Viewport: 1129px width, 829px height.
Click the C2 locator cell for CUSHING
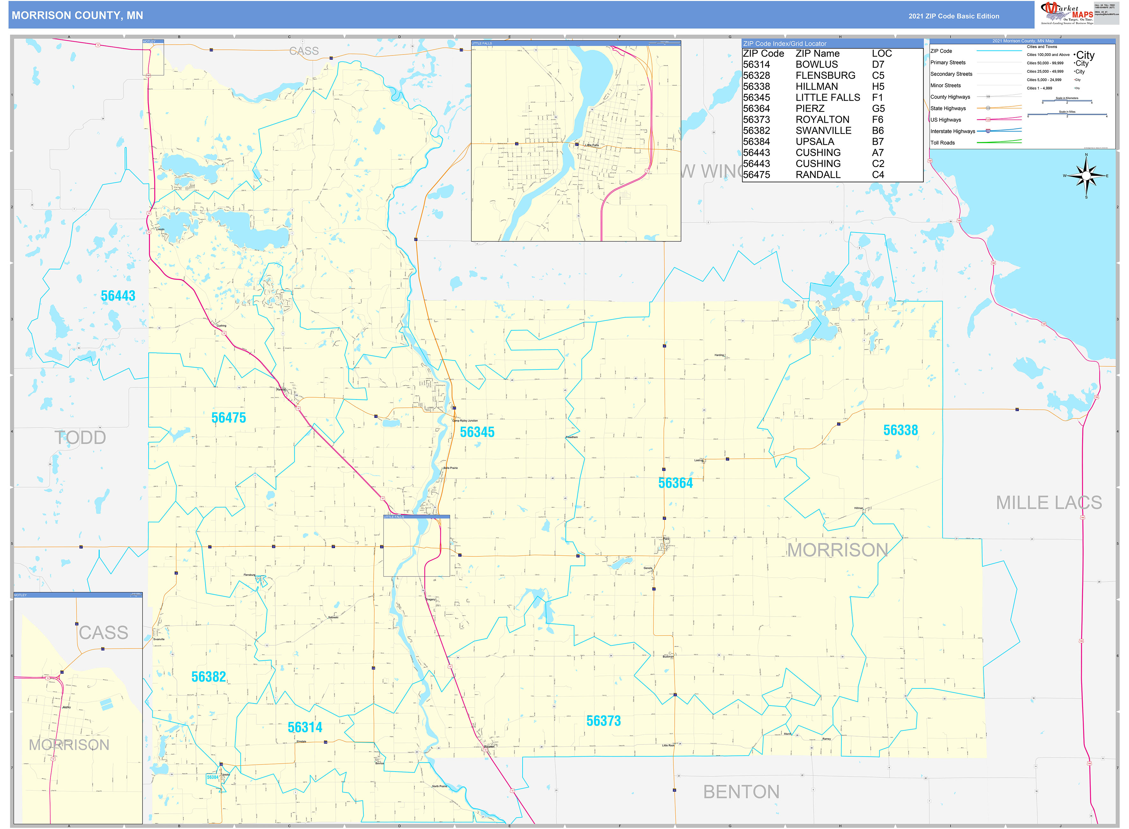click(878, 164)
